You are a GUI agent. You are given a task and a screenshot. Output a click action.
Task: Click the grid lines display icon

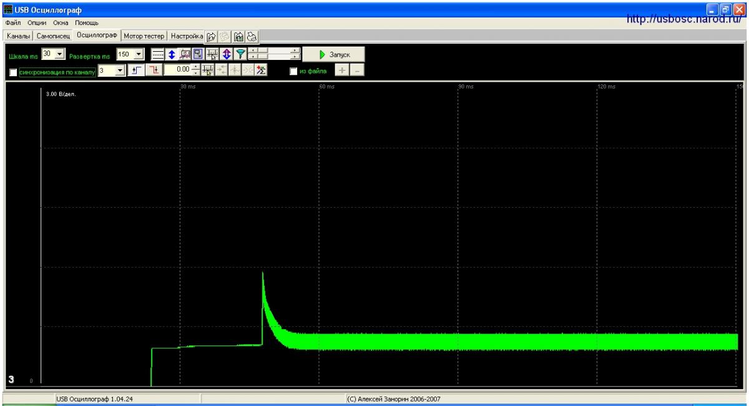[158, 55]
